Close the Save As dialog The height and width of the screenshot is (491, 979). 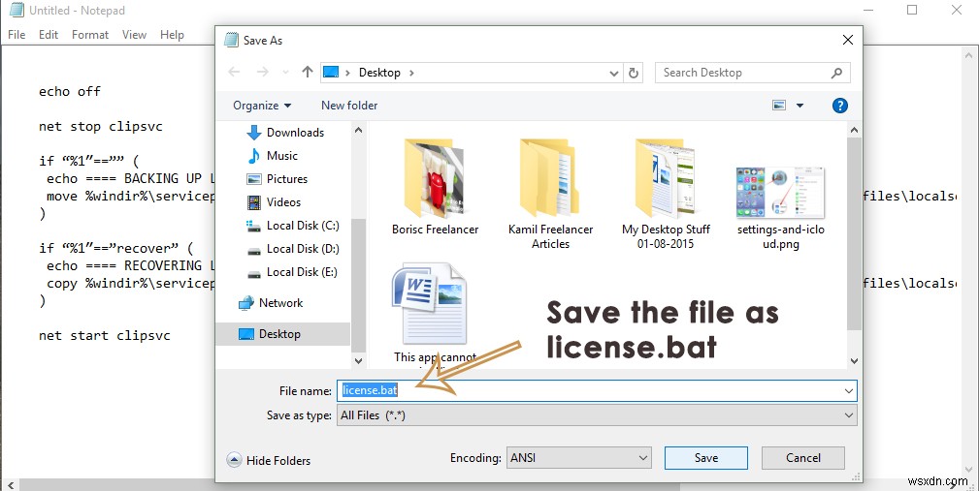(847, 40)
